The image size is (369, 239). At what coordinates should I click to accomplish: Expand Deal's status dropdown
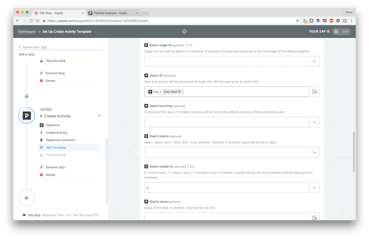tap(314, 153)
